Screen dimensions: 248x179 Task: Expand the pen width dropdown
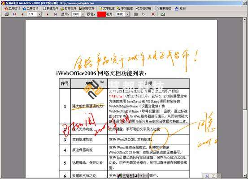[x=127, y=14]
